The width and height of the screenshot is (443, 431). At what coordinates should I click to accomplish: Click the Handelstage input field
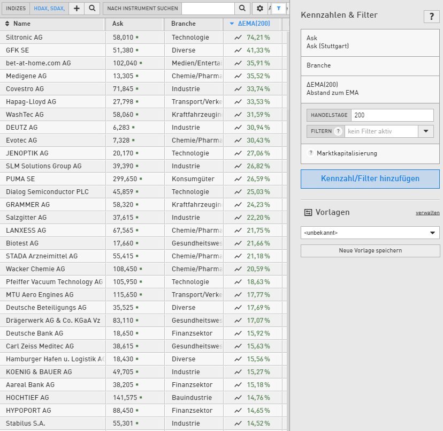point(392,115)
